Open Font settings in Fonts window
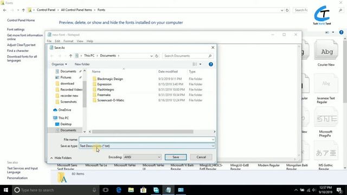The image size is (347, 195). 16,29
